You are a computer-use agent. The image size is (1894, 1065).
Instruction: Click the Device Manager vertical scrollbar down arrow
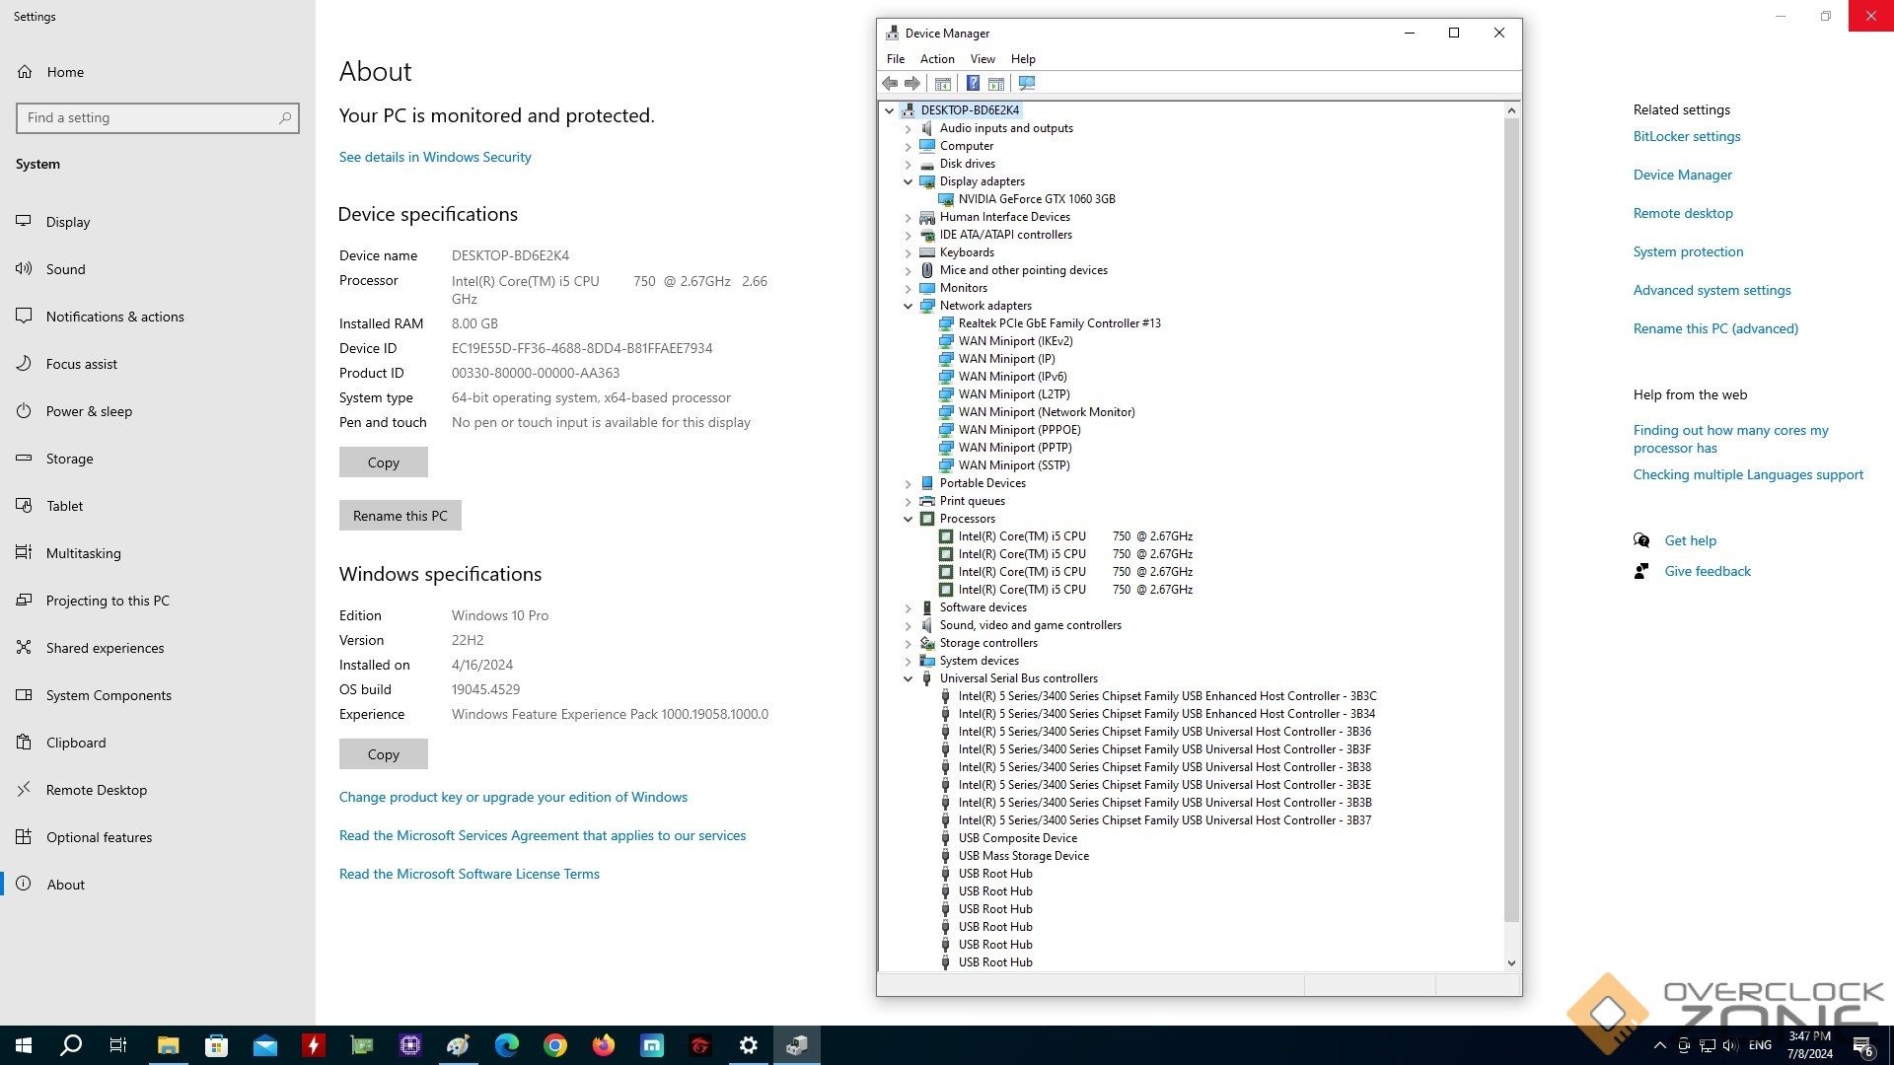(1510, 963)
